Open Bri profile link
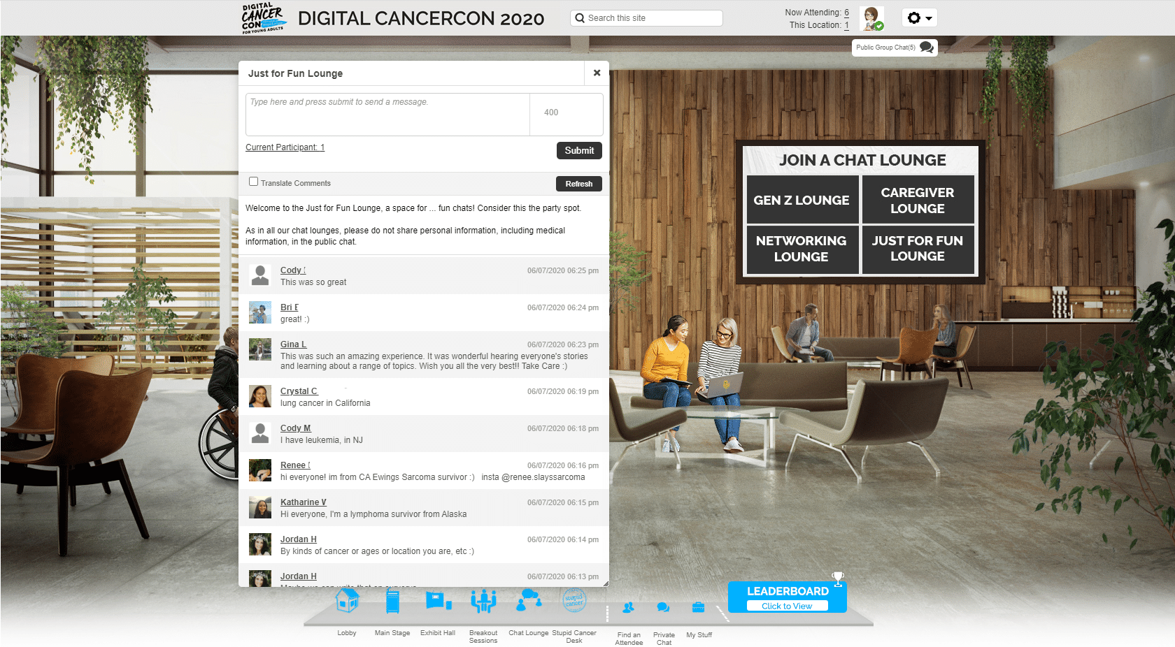This screenshot has height=647, width=1175. (289, 307)
